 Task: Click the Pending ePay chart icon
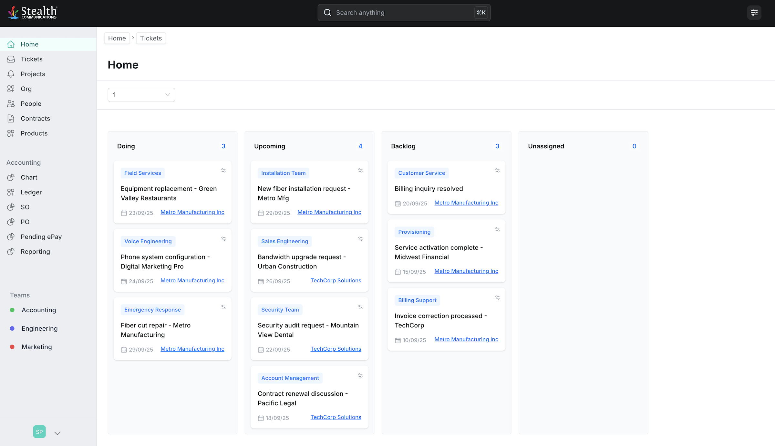[11, 237]
